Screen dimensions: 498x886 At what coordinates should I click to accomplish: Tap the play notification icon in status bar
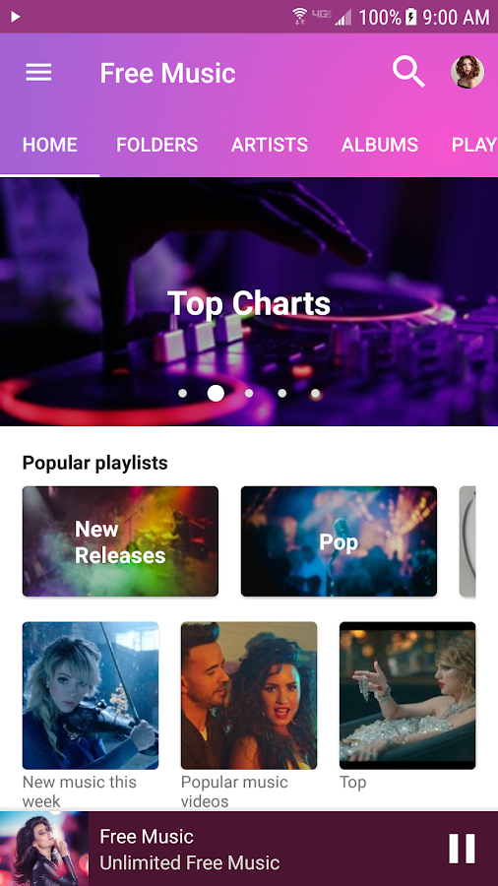pos(15,17)
